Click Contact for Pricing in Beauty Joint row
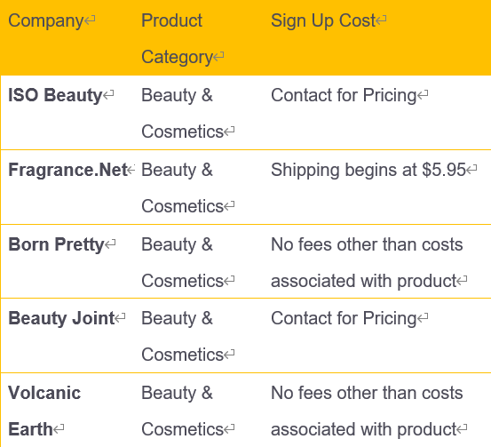The height and width of the screenshot is (447, 491). [344, 318]
